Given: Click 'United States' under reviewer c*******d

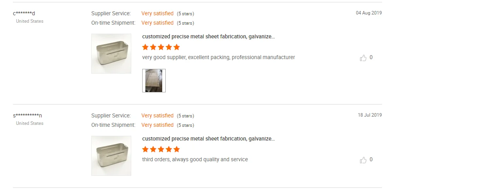Looking at the screenshot, I should click(x=30, y=21).
